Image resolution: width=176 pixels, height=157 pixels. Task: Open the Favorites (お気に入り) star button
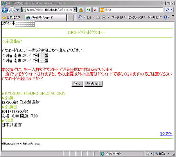point(11,17)
